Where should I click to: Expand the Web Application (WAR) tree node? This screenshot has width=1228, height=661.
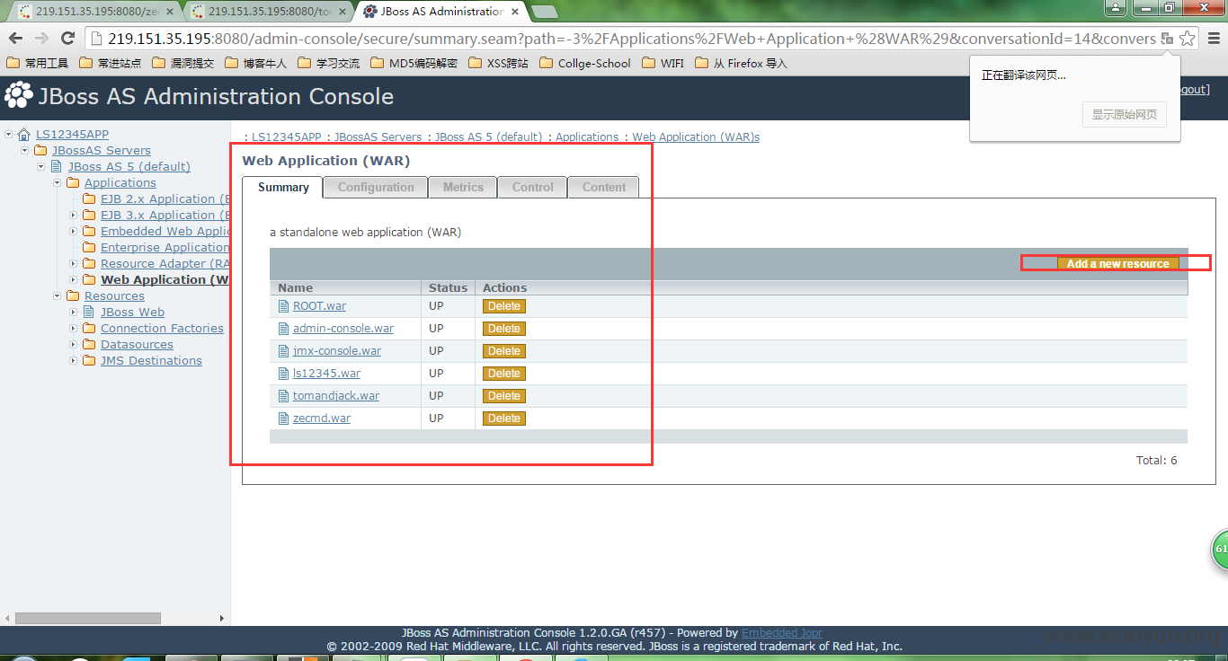pos(74,280)
